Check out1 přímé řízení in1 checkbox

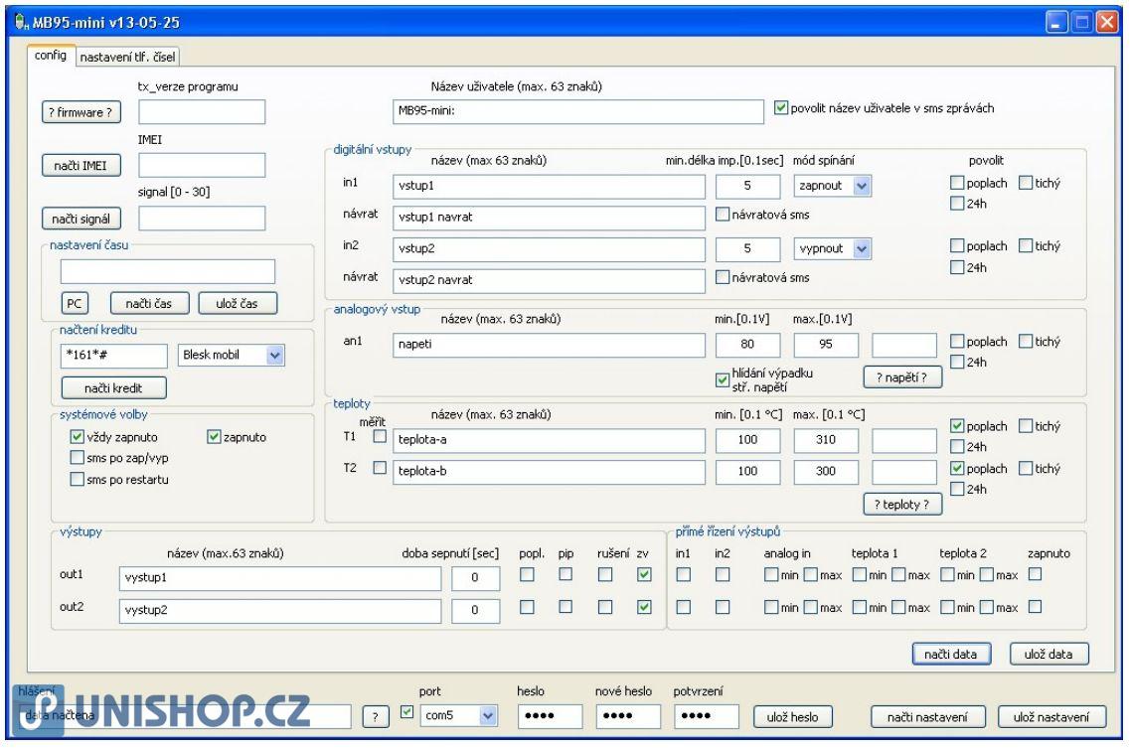(684, 574)
